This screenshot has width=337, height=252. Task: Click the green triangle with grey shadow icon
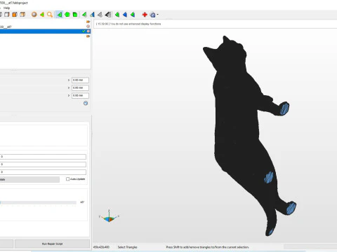(x=84, y=15)
